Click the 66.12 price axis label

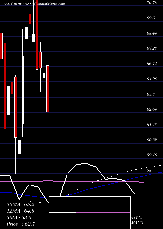click(152, 64)
